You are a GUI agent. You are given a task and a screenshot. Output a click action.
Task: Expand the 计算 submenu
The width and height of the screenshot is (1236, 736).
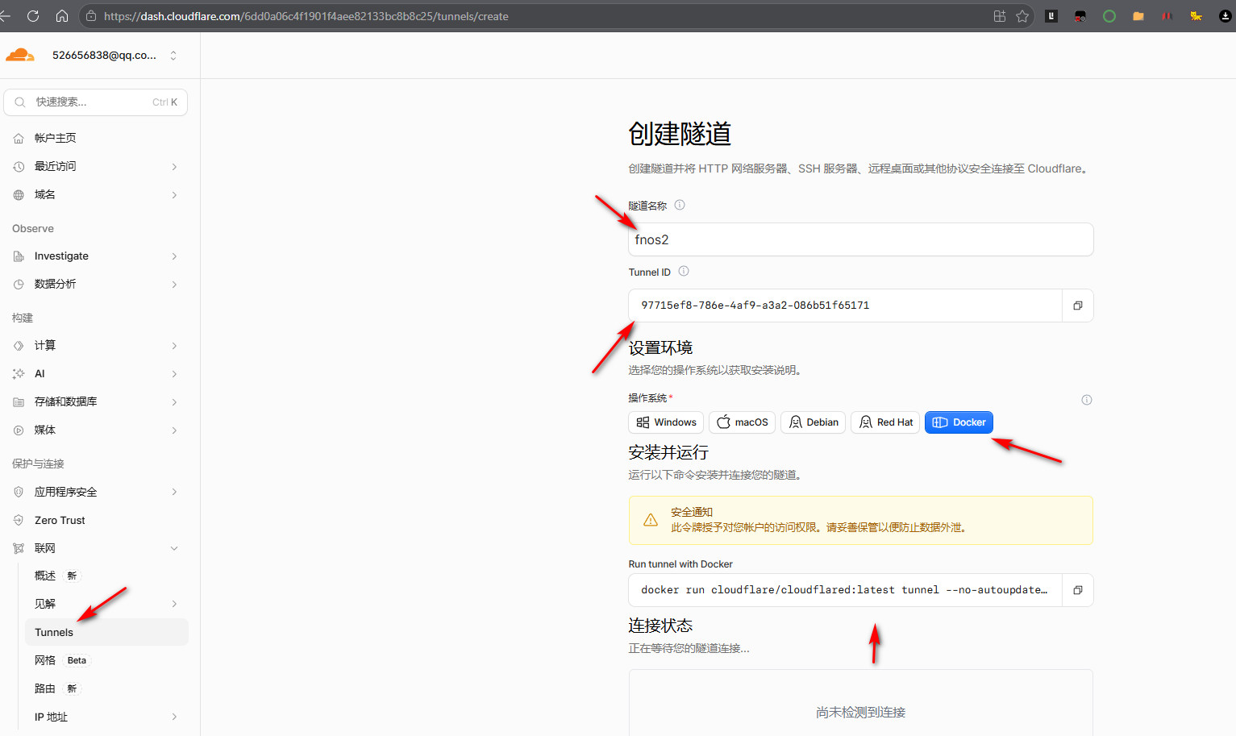click(x=174, y=346)
